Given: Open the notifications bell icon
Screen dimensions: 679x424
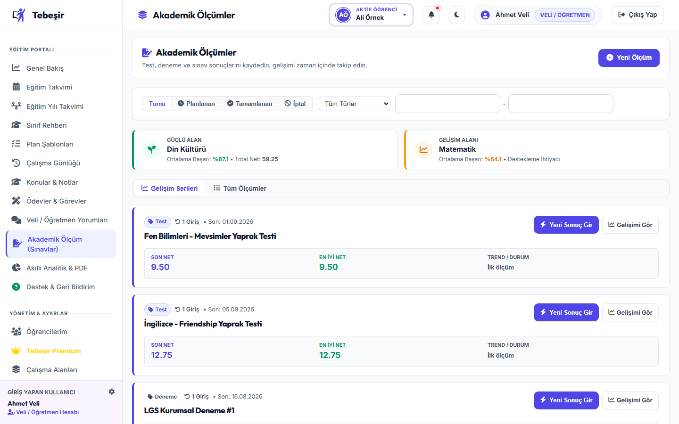Looking at the screenshot, I should point(431,15).
